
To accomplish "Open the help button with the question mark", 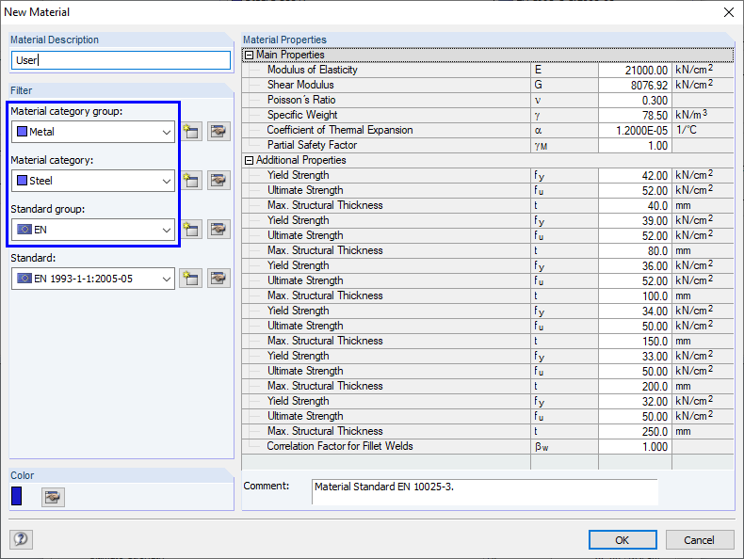I will pos(21,539).
